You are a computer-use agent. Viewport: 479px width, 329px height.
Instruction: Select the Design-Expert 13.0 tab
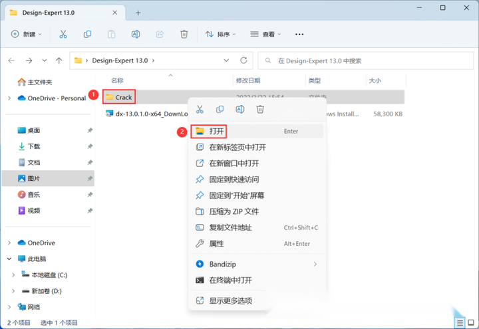(x=66, y=13)
